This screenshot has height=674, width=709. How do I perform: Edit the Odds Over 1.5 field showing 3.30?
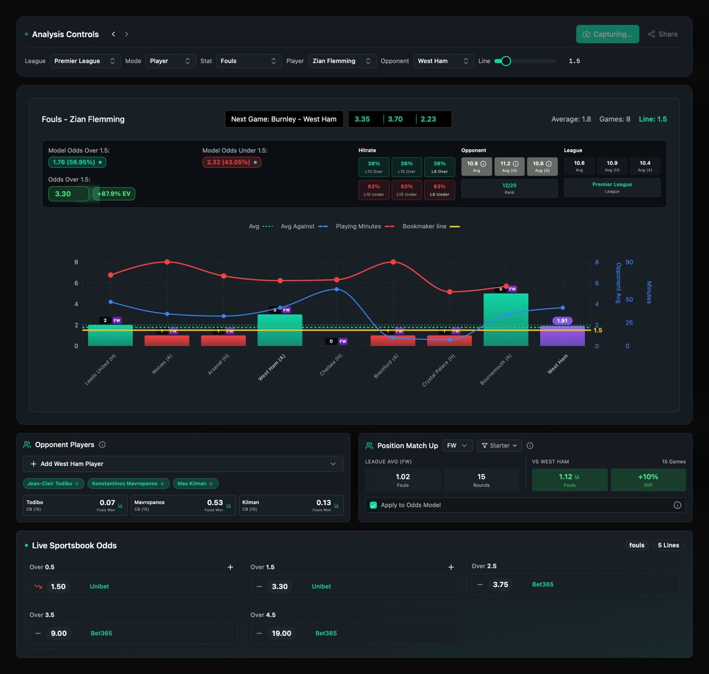[69, 194]
